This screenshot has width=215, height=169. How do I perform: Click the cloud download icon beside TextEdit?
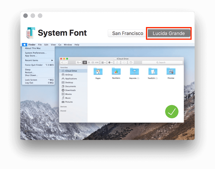click(156, 78)
